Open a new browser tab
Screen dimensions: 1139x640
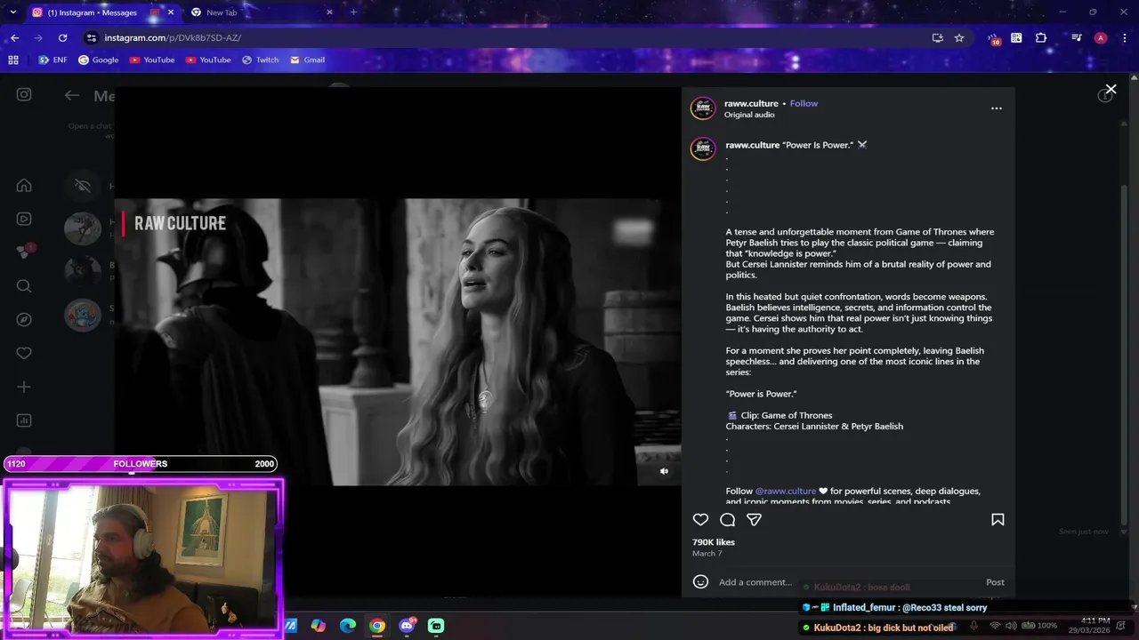tap(353, 12)
